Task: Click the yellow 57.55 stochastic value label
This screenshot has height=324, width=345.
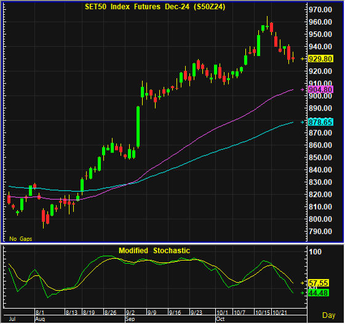Action: (x=319, y=283)
